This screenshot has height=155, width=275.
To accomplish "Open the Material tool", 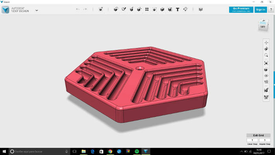I will coord(201,9).
